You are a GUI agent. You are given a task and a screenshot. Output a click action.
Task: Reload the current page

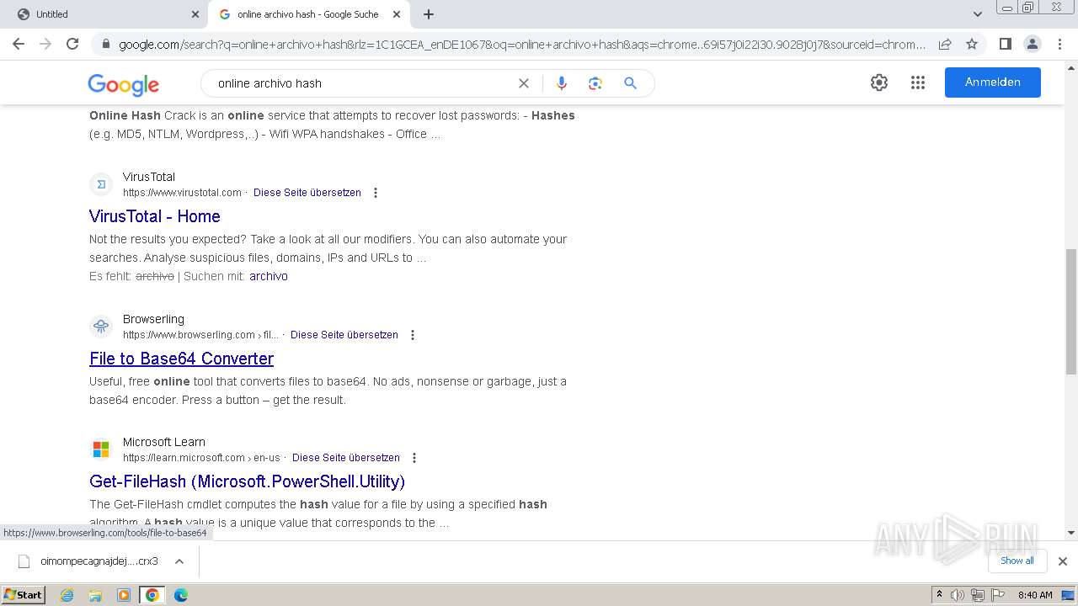(72, 44)
